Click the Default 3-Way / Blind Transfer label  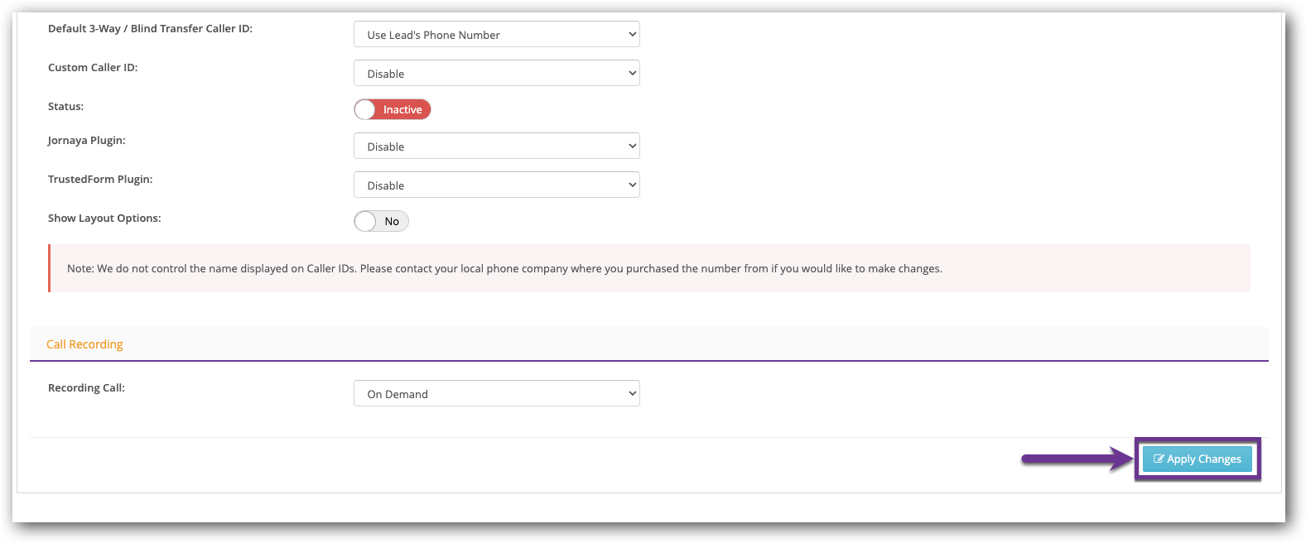click(x=150, y=29)
